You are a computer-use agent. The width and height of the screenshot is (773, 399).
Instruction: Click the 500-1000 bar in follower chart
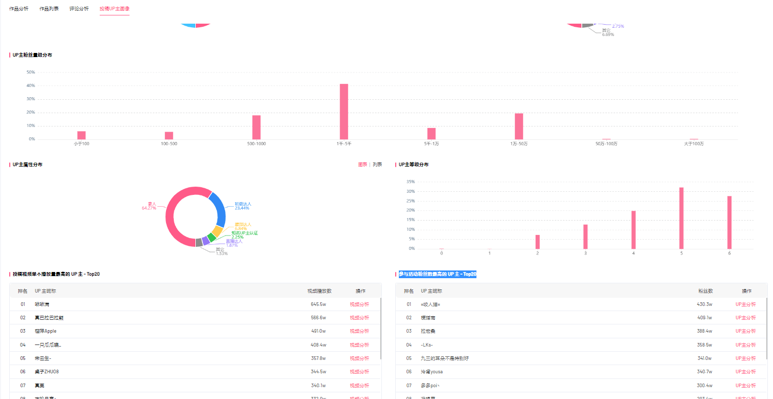256,128
